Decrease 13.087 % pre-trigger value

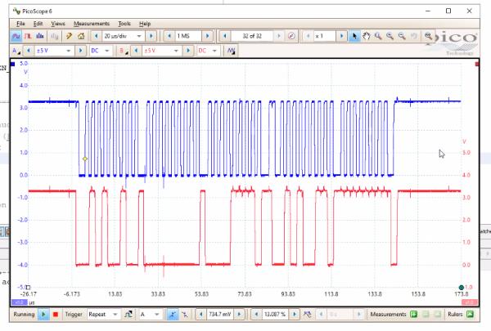tap(256, 315)
